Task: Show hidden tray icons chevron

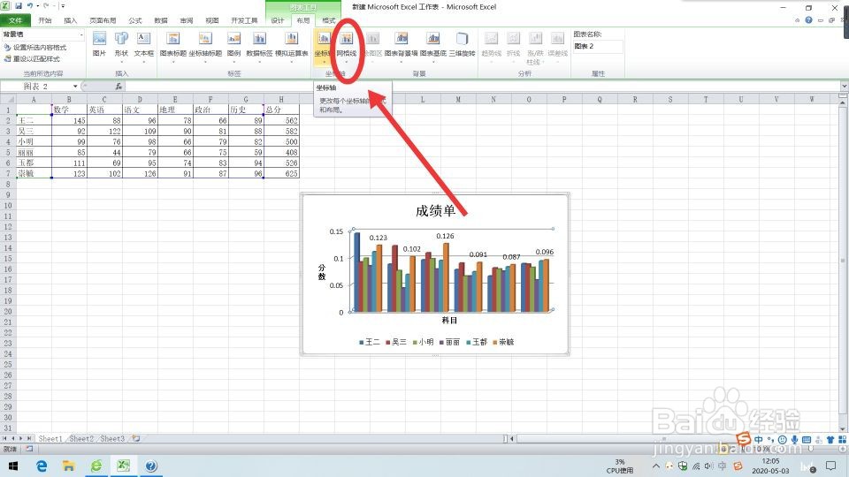Action: 655,466
